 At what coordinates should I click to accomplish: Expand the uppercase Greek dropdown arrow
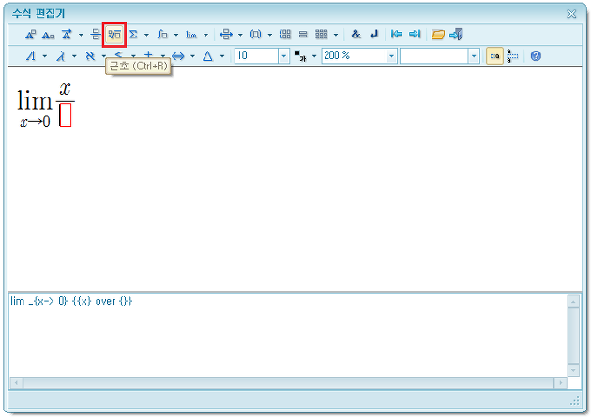45,56
